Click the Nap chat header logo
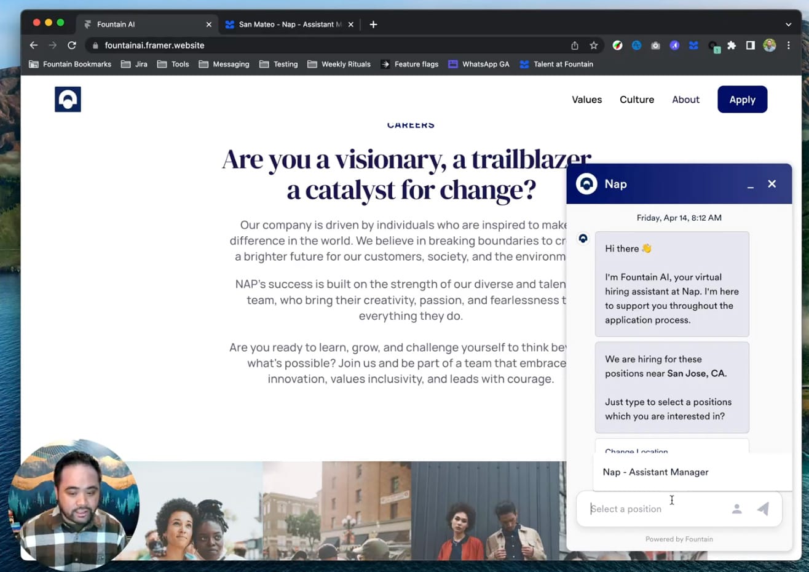The height and width of the screenshot is (572, 809). coord(586,184)
